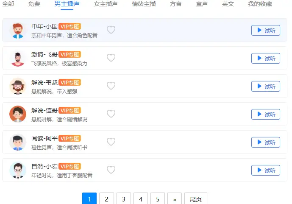Viewport: 292px width, 204px height.
Task: Open page 5 of results
Action: 158,198
